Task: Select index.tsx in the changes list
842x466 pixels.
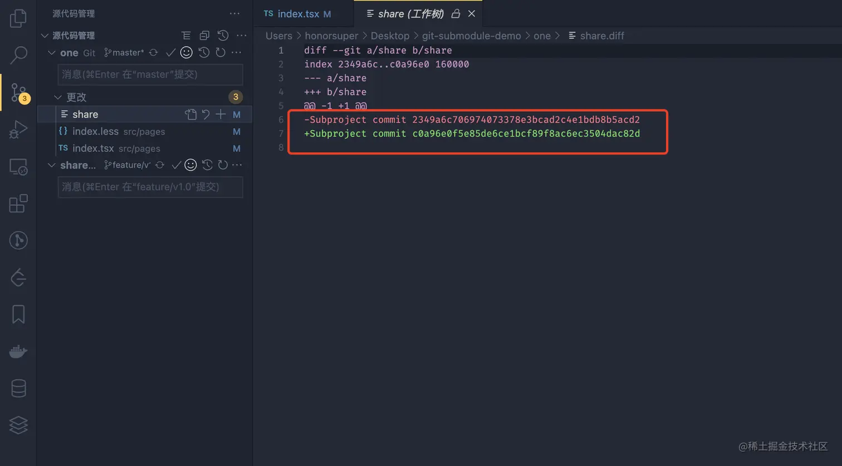Action: pyautogui.click(x=145, y=148)
